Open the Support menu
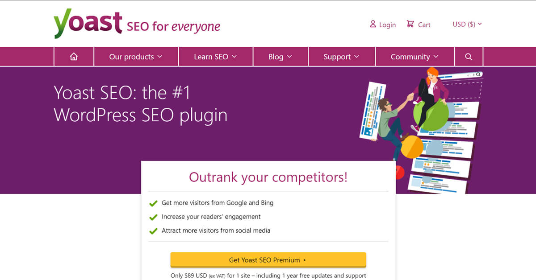Image resolution: width=536 pixels, height=280 pixels. tap(341, 57)
